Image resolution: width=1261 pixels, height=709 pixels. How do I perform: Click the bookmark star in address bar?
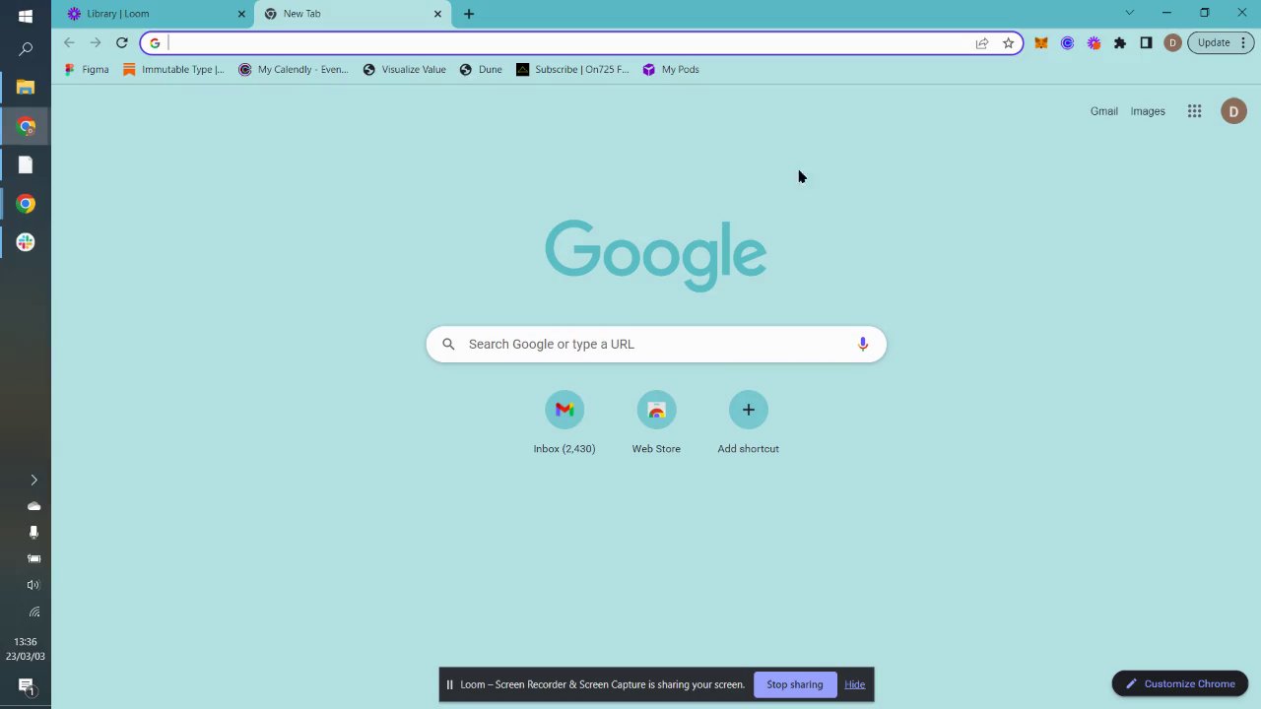coord(1008,43)
